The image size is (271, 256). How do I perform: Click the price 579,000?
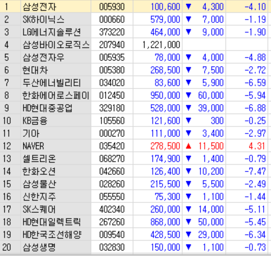pos(165,19)
